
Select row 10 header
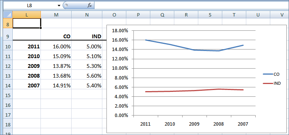coord(8,47)
